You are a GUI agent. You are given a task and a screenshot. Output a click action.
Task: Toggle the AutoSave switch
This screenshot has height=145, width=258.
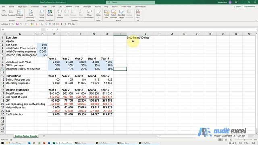coord(11,24)
